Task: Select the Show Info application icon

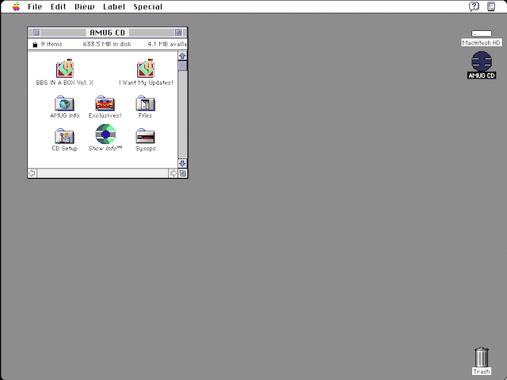Action: [105, 134]
